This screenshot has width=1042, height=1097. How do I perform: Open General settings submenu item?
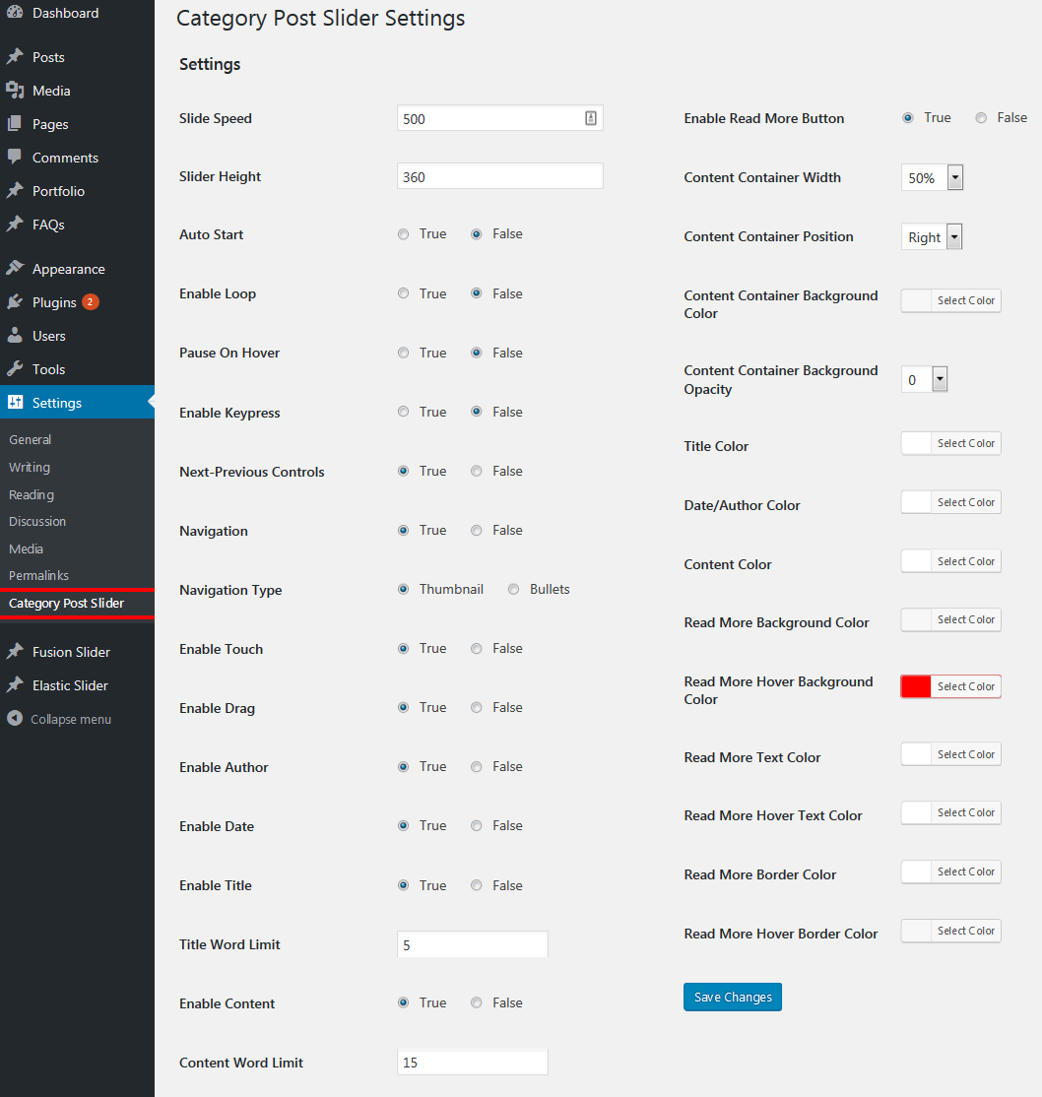(31, 439)
